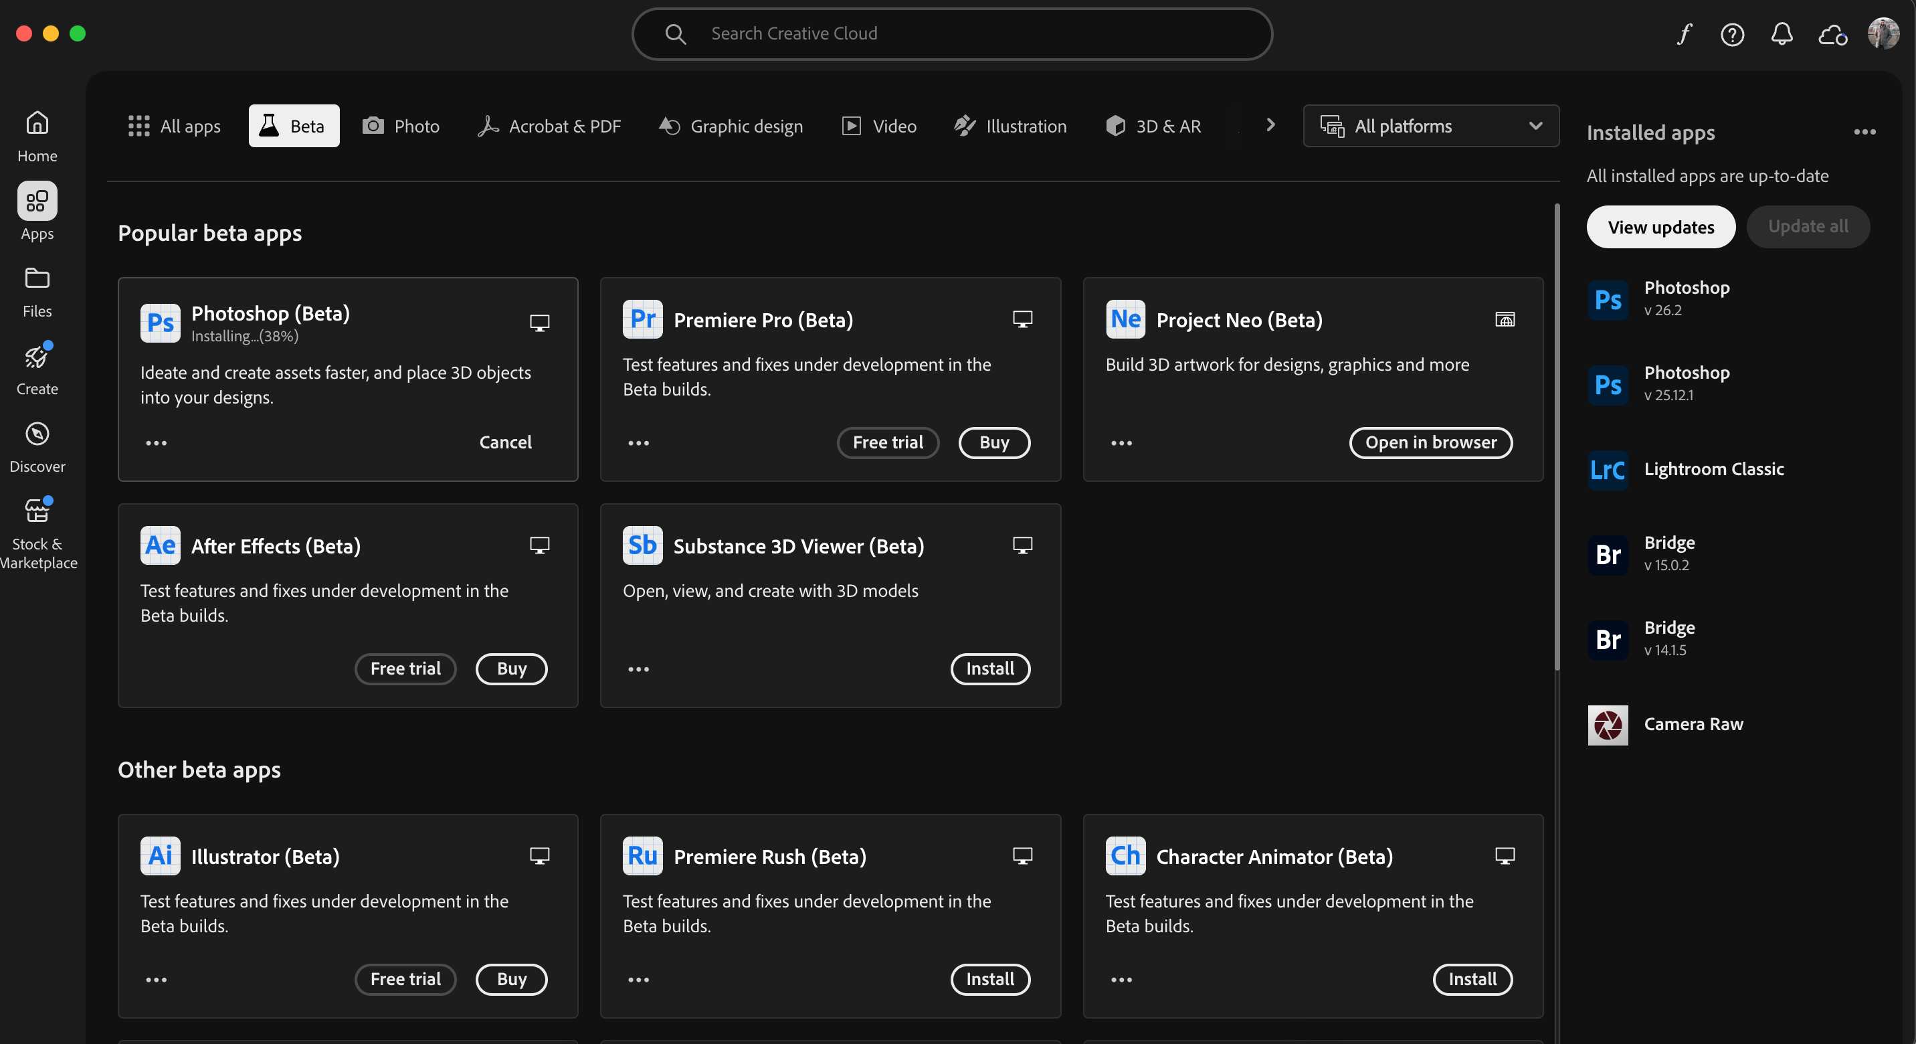Click the more options arrow to reveal hidden tabs
The image size is (1916, 1044).
1270,124
